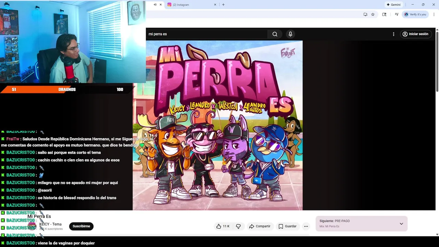The height and width of the screenshot is (247, 439).
Task: Click the Verify it's you profile chip
Action: coord(415,14)
